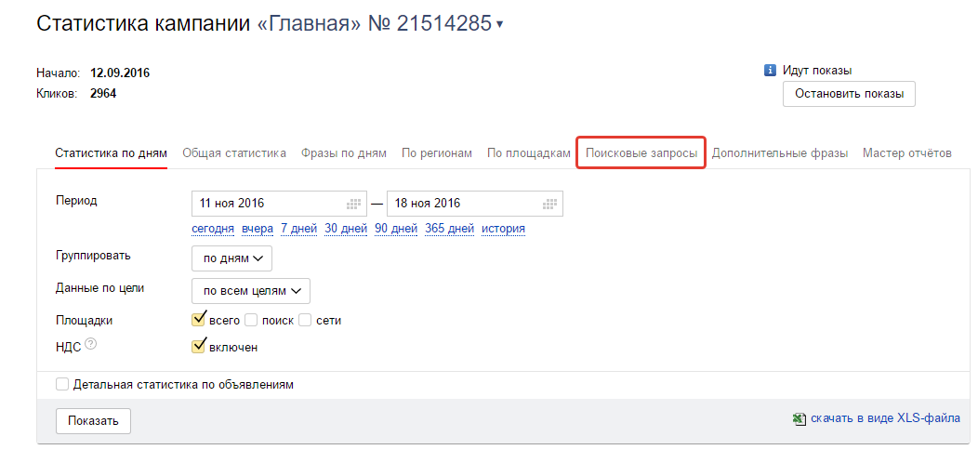Open calendar icon in start date field

[353, 204]
